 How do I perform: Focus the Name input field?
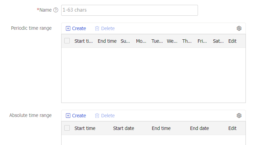(129, 10)
